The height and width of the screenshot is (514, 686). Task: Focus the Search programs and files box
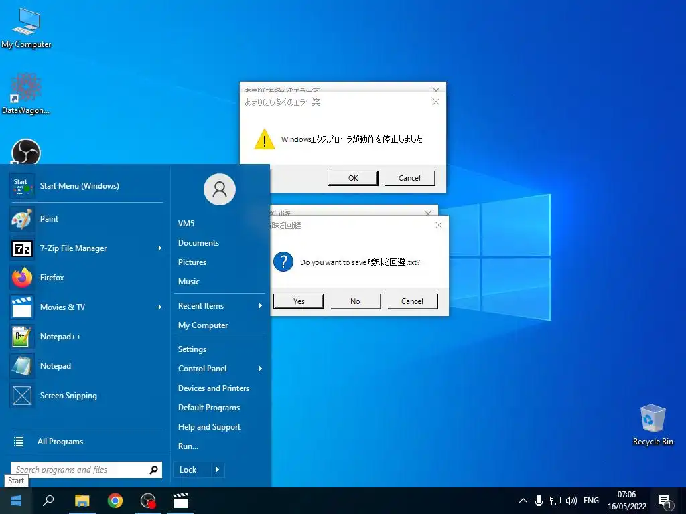pyautogui.click(x=79, y=470)
